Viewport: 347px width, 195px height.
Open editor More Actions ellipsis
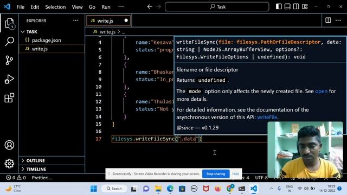338,21
